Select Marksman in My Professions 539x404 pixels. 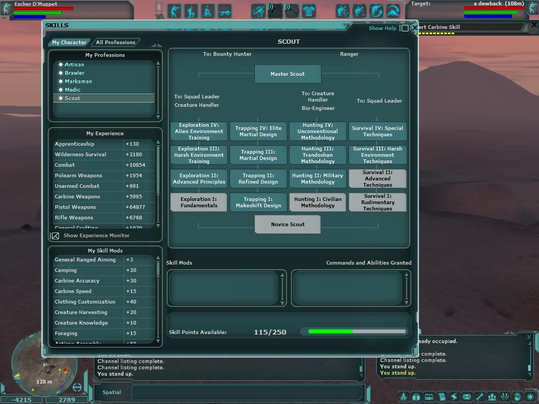tap(104, 81)
